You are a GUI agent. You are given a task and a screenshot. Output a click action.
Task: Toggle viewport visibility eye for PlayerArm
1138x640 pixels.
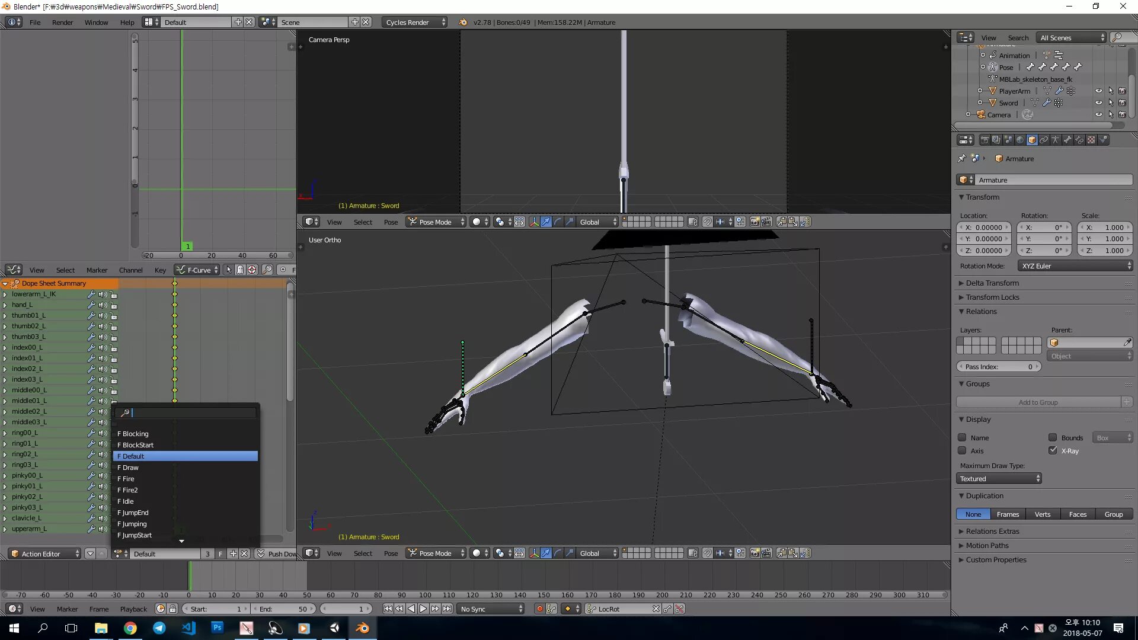click(x=1098, y=91)
